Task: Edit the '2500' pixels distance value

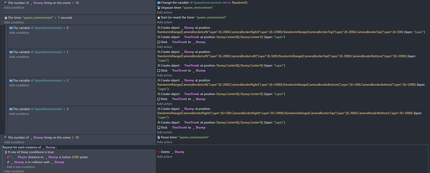Action: pos(75,157)
